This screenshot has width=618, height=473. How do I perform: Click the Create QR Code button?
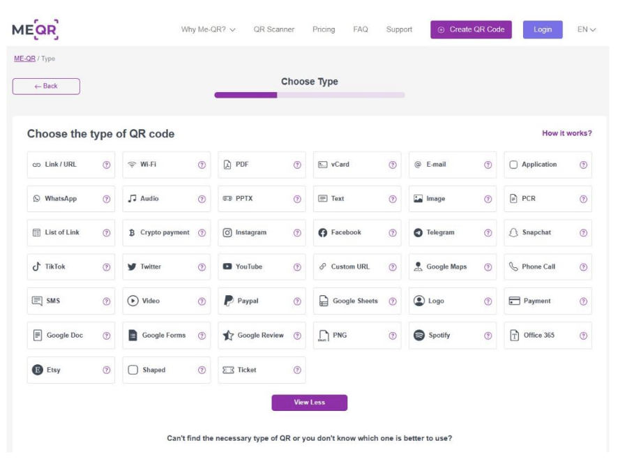[471, 29]
